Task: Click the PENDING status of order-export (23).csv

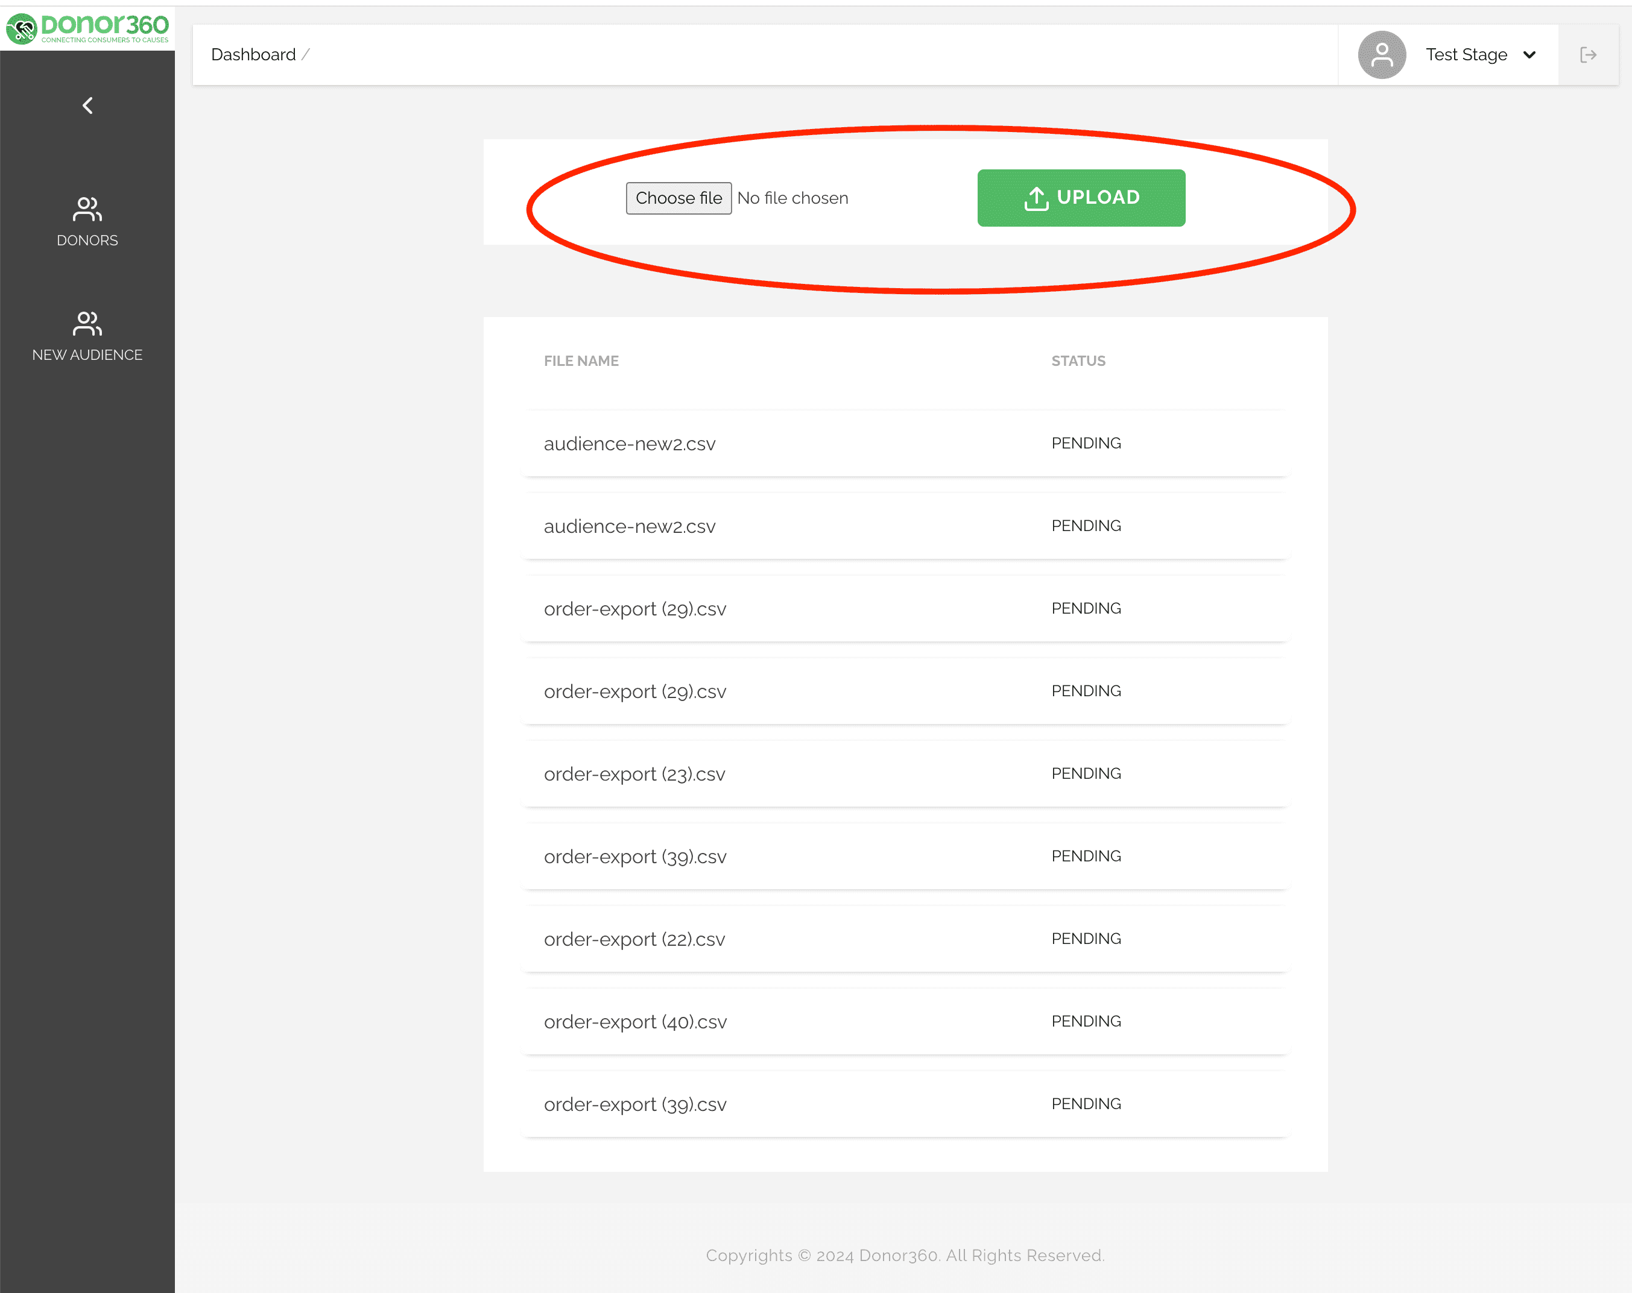Action: click(x=1086, y=773)
